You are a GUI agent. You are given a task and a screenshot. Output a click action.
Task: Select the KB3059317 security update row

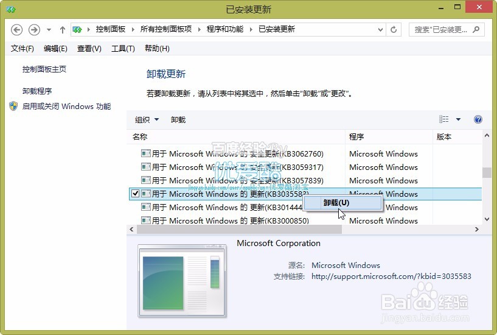(305, 167)
